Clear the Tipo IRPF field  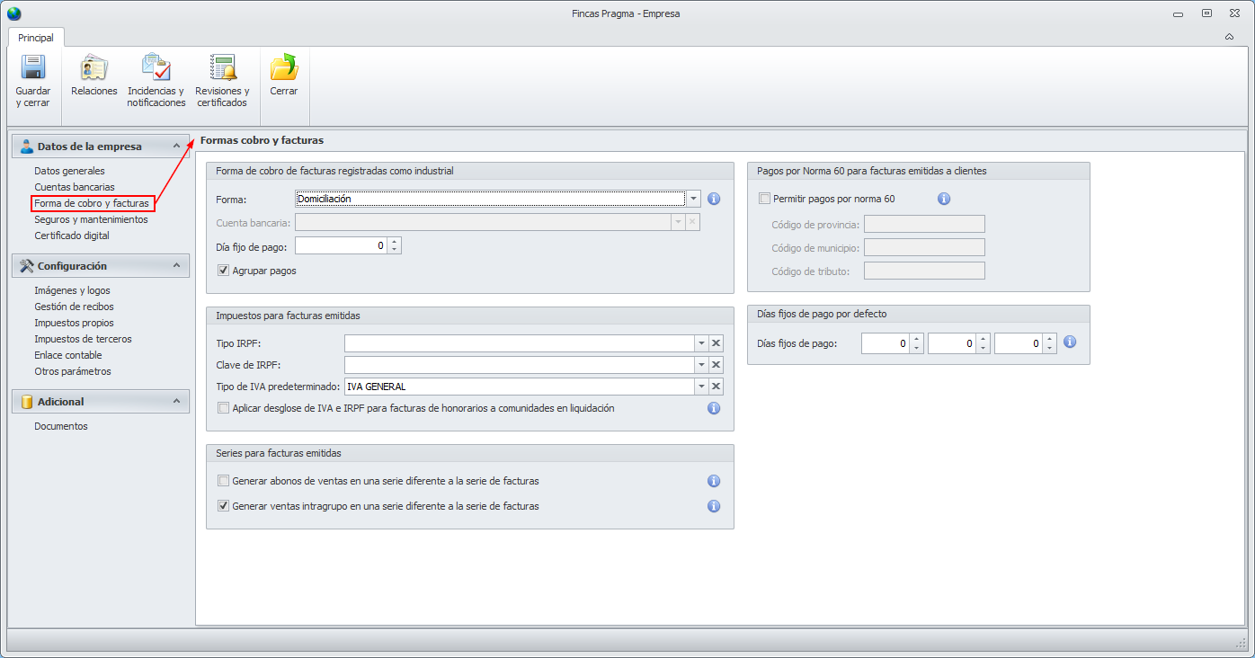point(717,343)
